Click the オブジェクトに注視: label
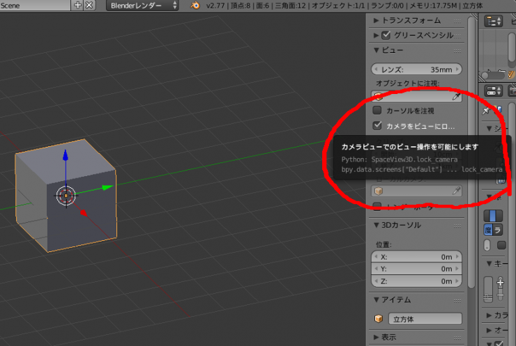The width and height of the screenshot is (516, 346). tap(407, 83)
